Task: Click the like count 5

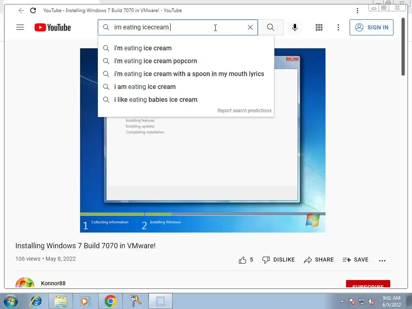Action: coord(251,260)
